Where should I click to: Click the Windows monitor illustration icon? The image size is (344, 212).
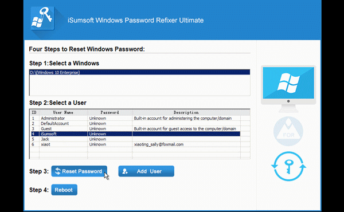[x=288, y=89]
